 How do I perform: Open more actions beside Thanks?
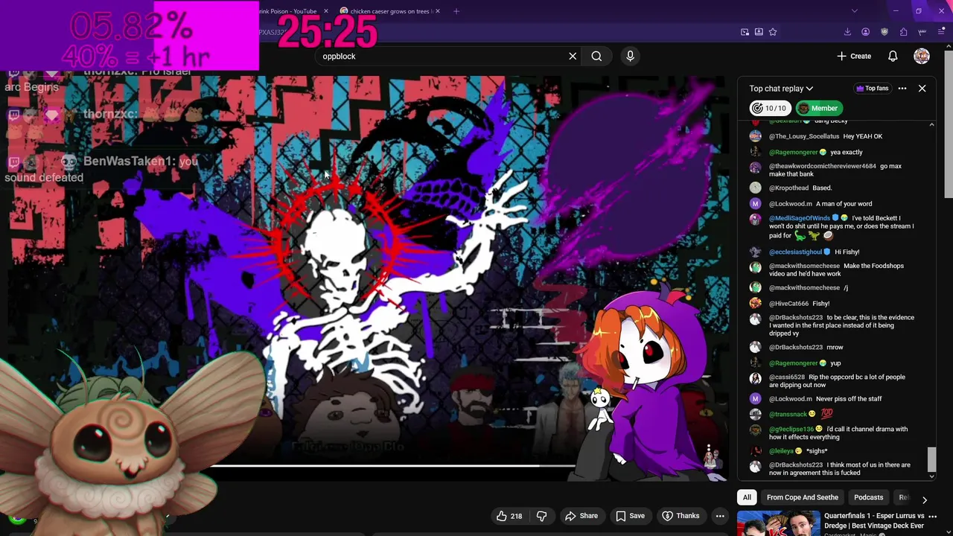click(x=720, y=516)
